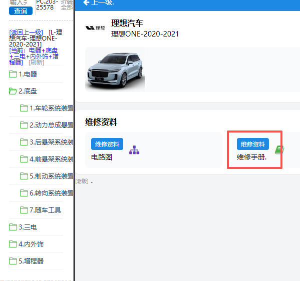Screen dimensions: 300x281
Task: Expand the 3.三电 folder icon
Action: pos(13,227)
